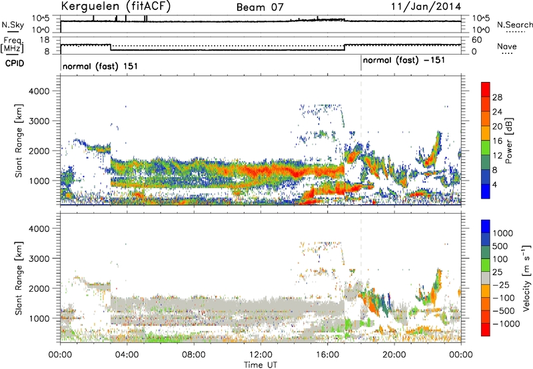Click the '12:00' time tick label
Screen dimensions: 533x369
tap(261, 355)
